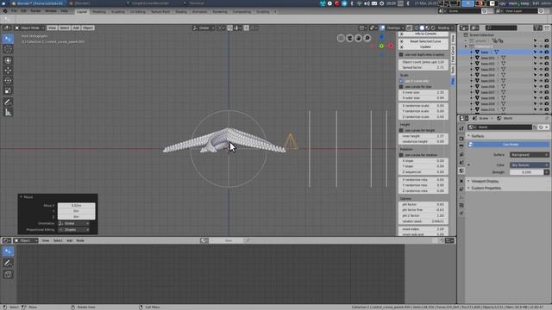552x310 pixels.
Task: Switch to solid viewport shading mode
Action: pyautogui.click(x=422, y=28)
